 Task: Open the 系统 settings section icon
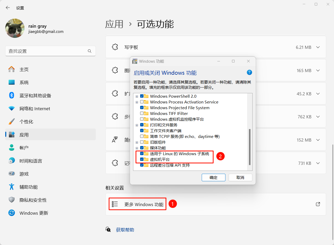(x=11, y=82)
